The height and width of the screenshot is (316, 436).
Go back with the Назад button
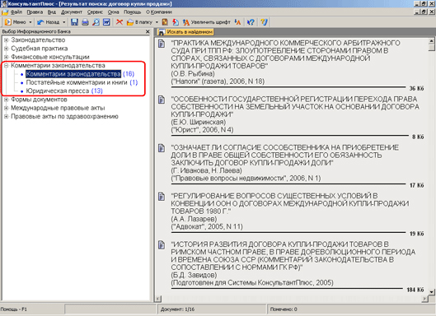[48, 22]
